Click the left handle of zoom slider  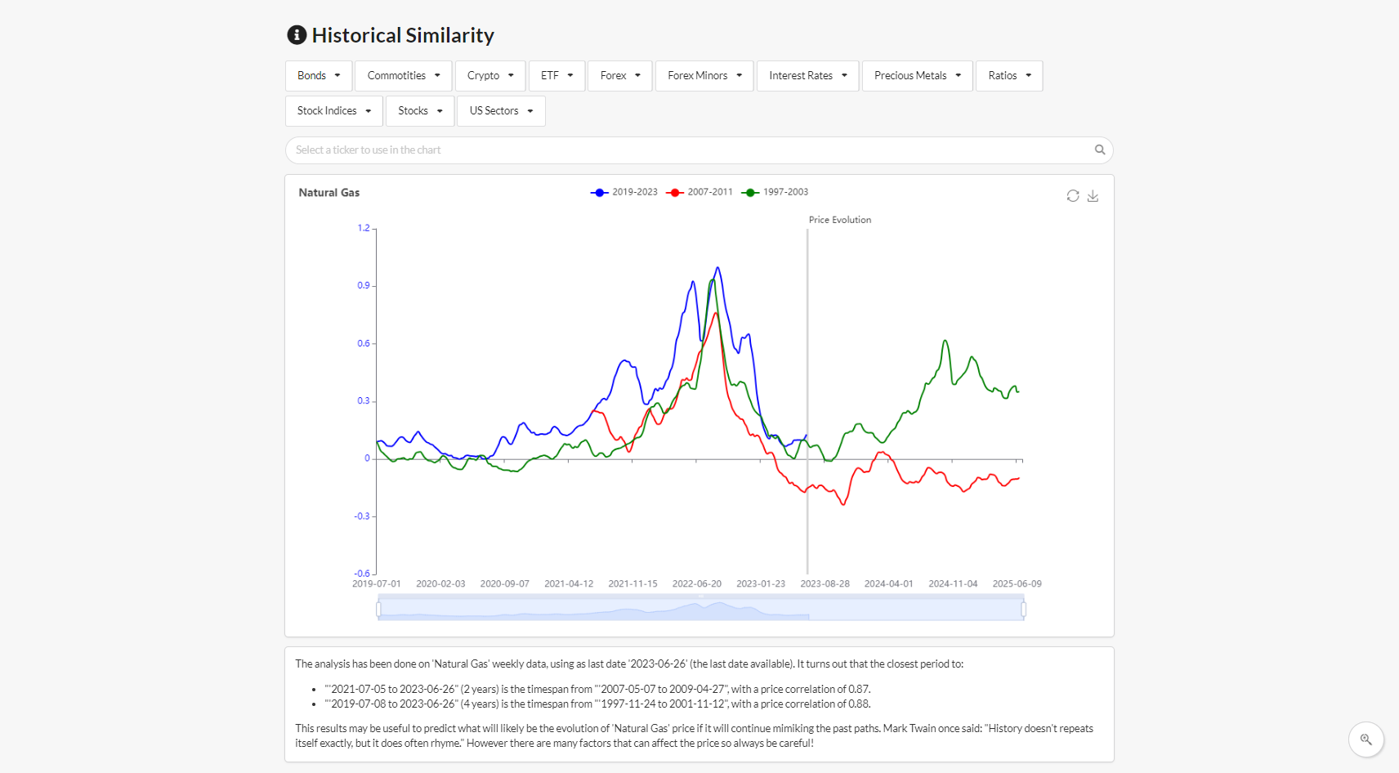[378, 610]
